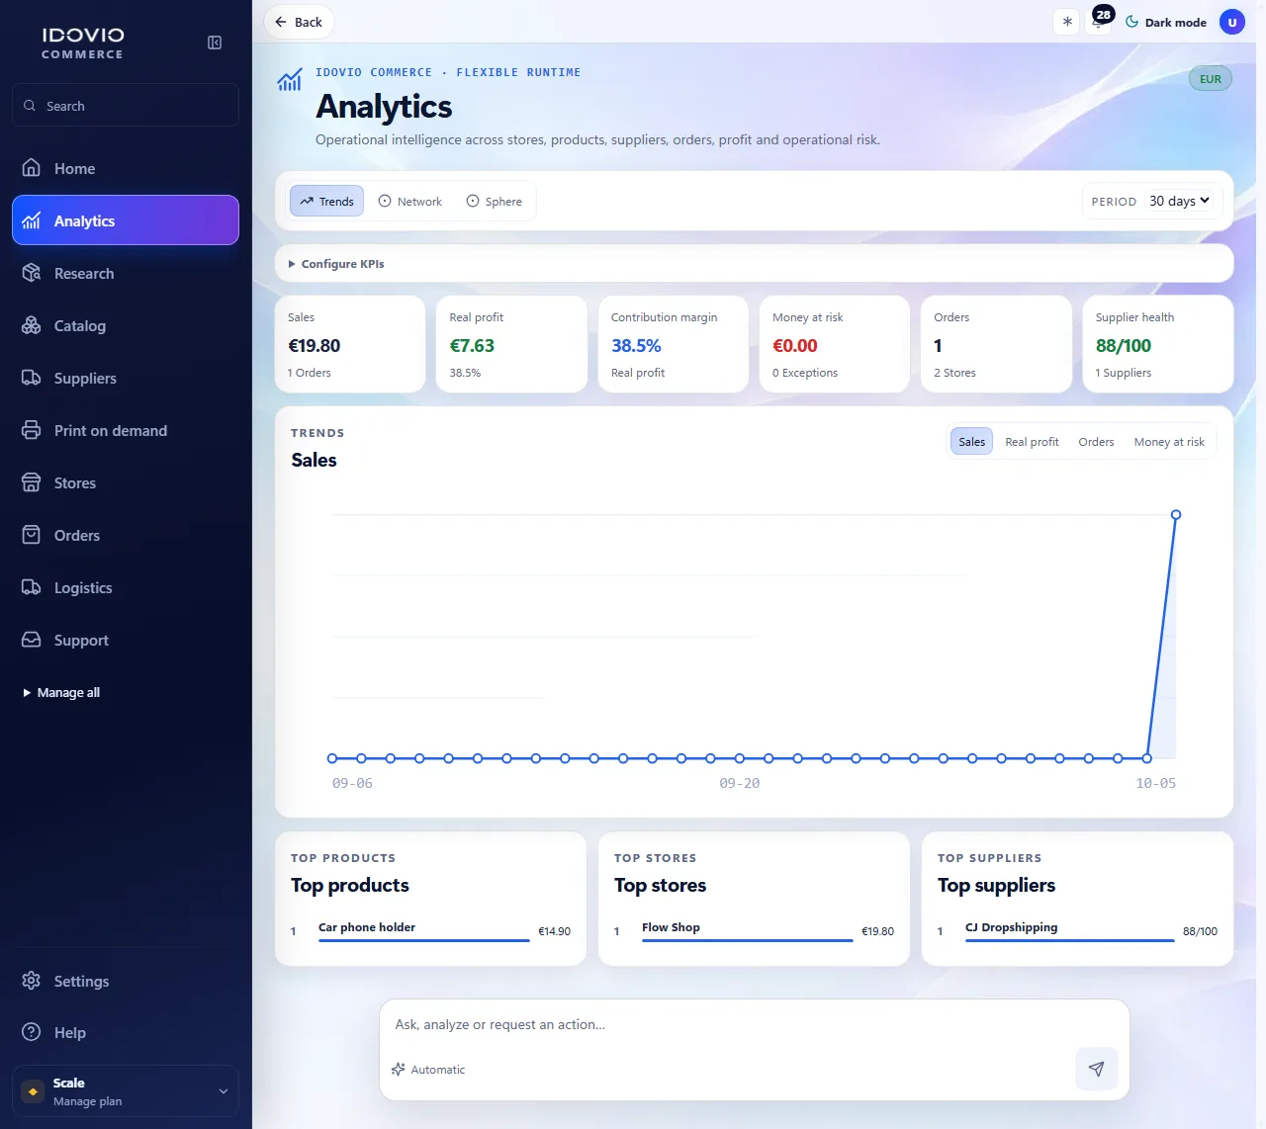Collapse the sidebar panel icon
This screenshot has width=1266, height=1129.
(215, 43)
